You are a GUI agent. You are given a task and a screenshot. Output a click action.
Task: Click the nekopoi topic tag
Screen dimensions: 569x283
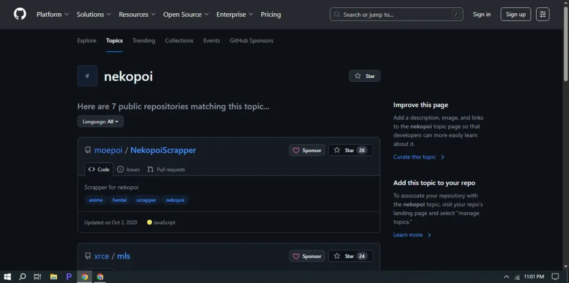[x=175, y=200]
